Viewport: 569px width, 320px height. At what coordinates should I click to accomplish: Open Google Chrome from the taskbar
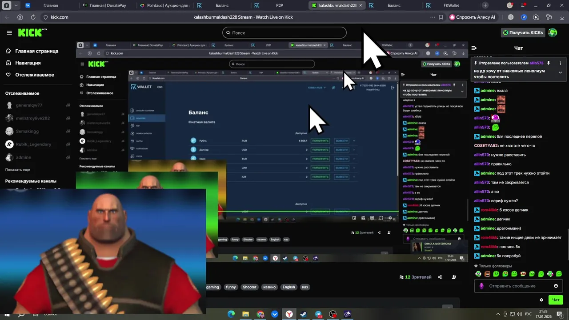point(260,314)
